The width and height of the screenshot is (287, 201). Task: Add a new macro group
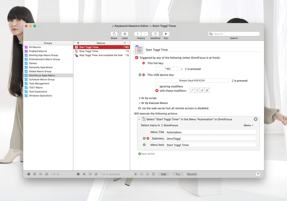pyautogui.click(x=34, y=174)
